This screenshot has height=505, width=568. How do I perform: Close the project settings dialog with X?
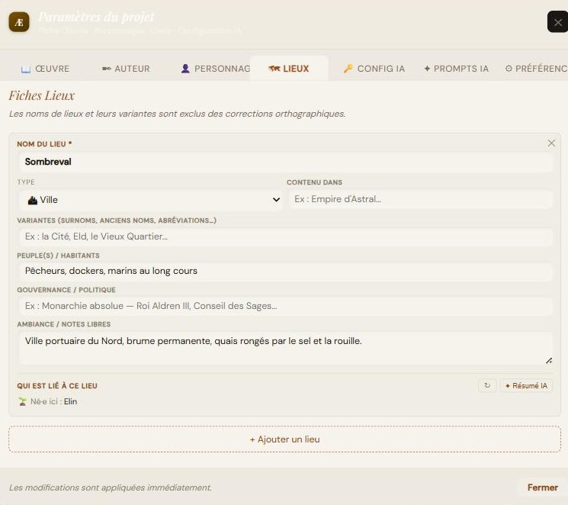pos(557,22)
